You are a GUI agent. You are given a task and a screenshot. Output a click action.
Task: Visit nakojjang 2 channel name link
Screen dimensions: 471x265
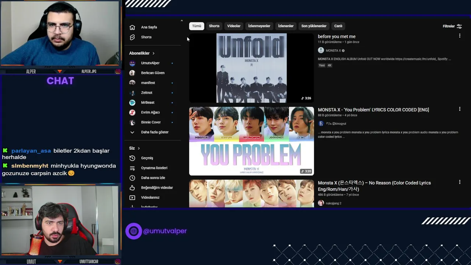point(333,204)
